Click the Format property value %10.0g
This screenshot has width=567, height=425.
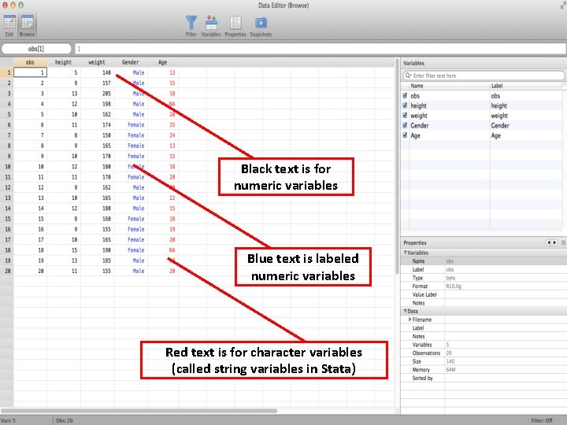click(x=454, y=286)
